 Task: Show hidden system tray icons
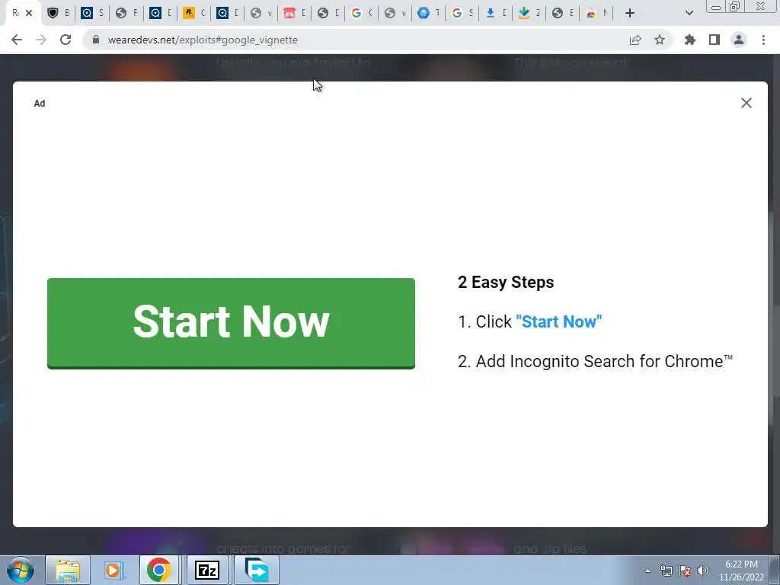(x=647, y=571)
